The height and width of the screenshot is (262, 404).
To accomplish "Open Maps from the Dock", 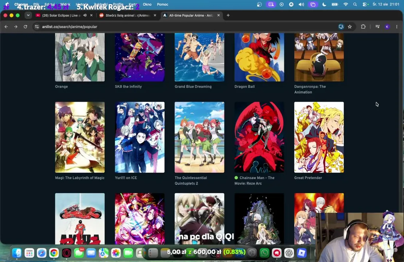I will (103, 253).
